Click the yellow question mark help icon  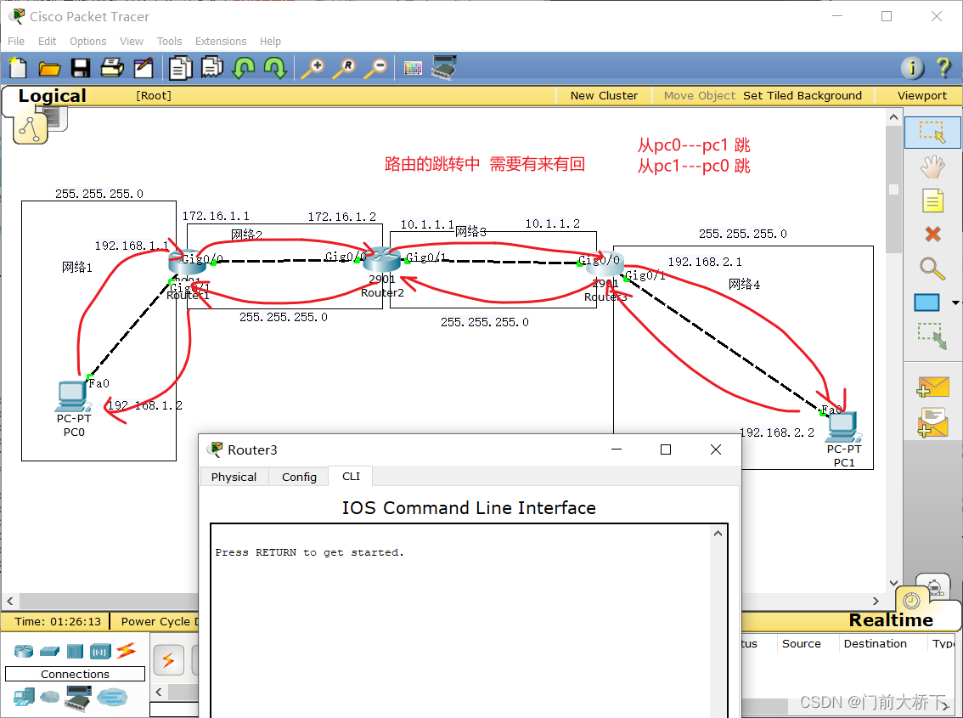(x=944, y=68)
